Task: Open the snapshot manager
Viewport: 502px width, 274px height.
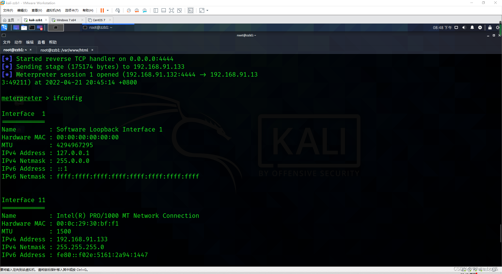Action: [145, 10]
